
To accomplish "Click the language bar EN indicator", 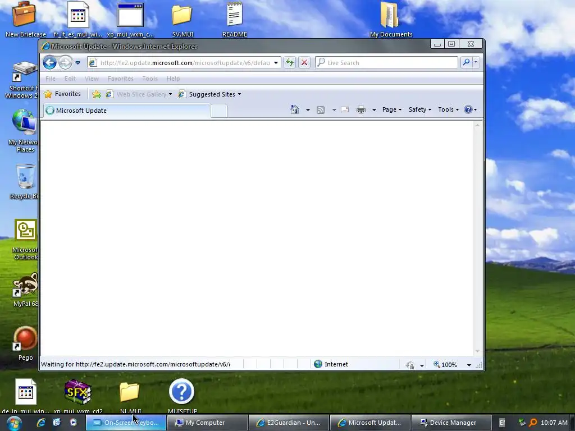I will coord(502,423).
